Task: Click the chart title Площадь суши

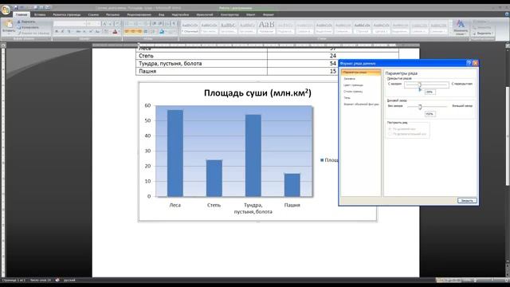Action: pyautogui.click(x=257, y=93)
